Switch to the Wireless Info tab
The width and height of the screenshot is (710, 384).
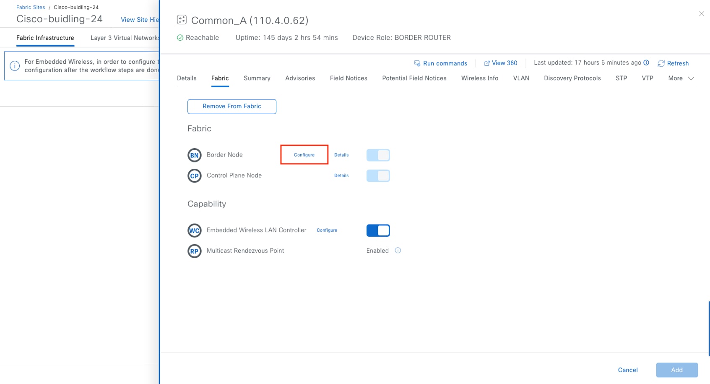[x=479, y=78]
